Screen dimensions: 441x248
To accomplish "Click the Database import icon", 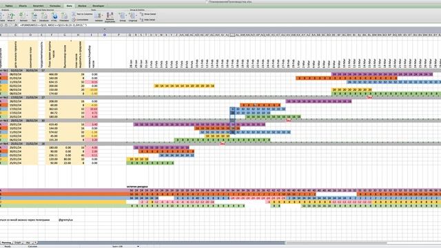I will tap(44, 16).
